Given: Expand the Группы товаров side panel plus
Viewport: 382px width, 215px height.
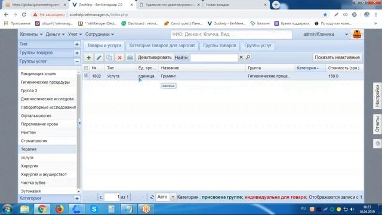Looking at the screenshot, I should coord(77,53).
